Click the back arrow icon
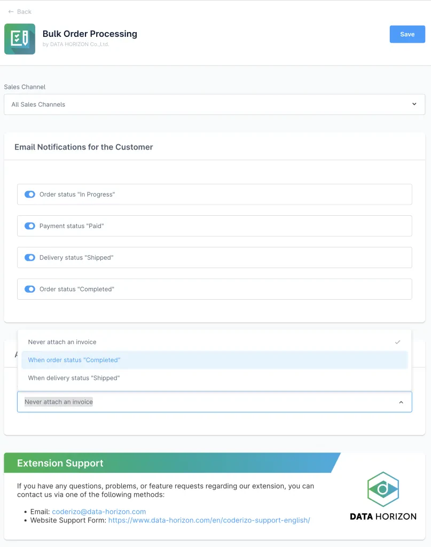 click(x=11, y=12)
